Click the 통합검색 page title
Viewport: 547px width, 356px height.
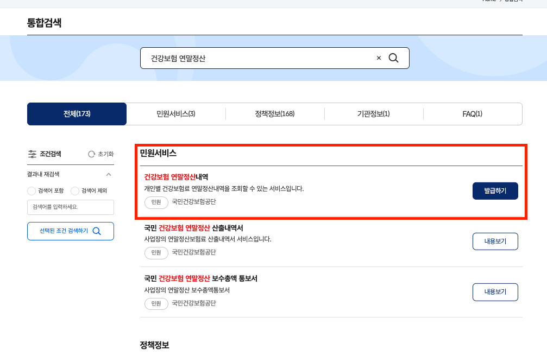pyautogui.click(x=45, y=23)
